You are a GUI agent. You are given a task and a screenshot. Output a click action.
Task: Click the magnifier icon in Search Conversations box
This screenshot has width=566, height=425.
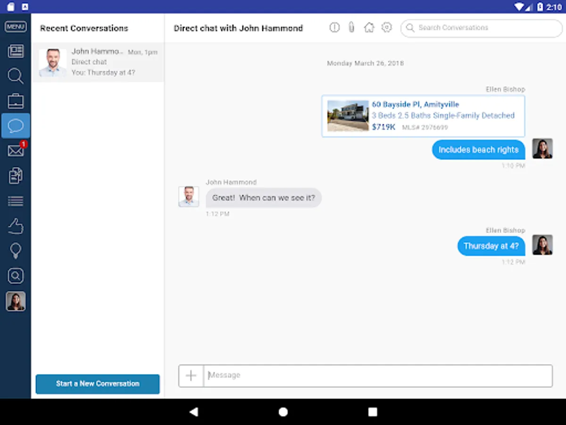410,28
